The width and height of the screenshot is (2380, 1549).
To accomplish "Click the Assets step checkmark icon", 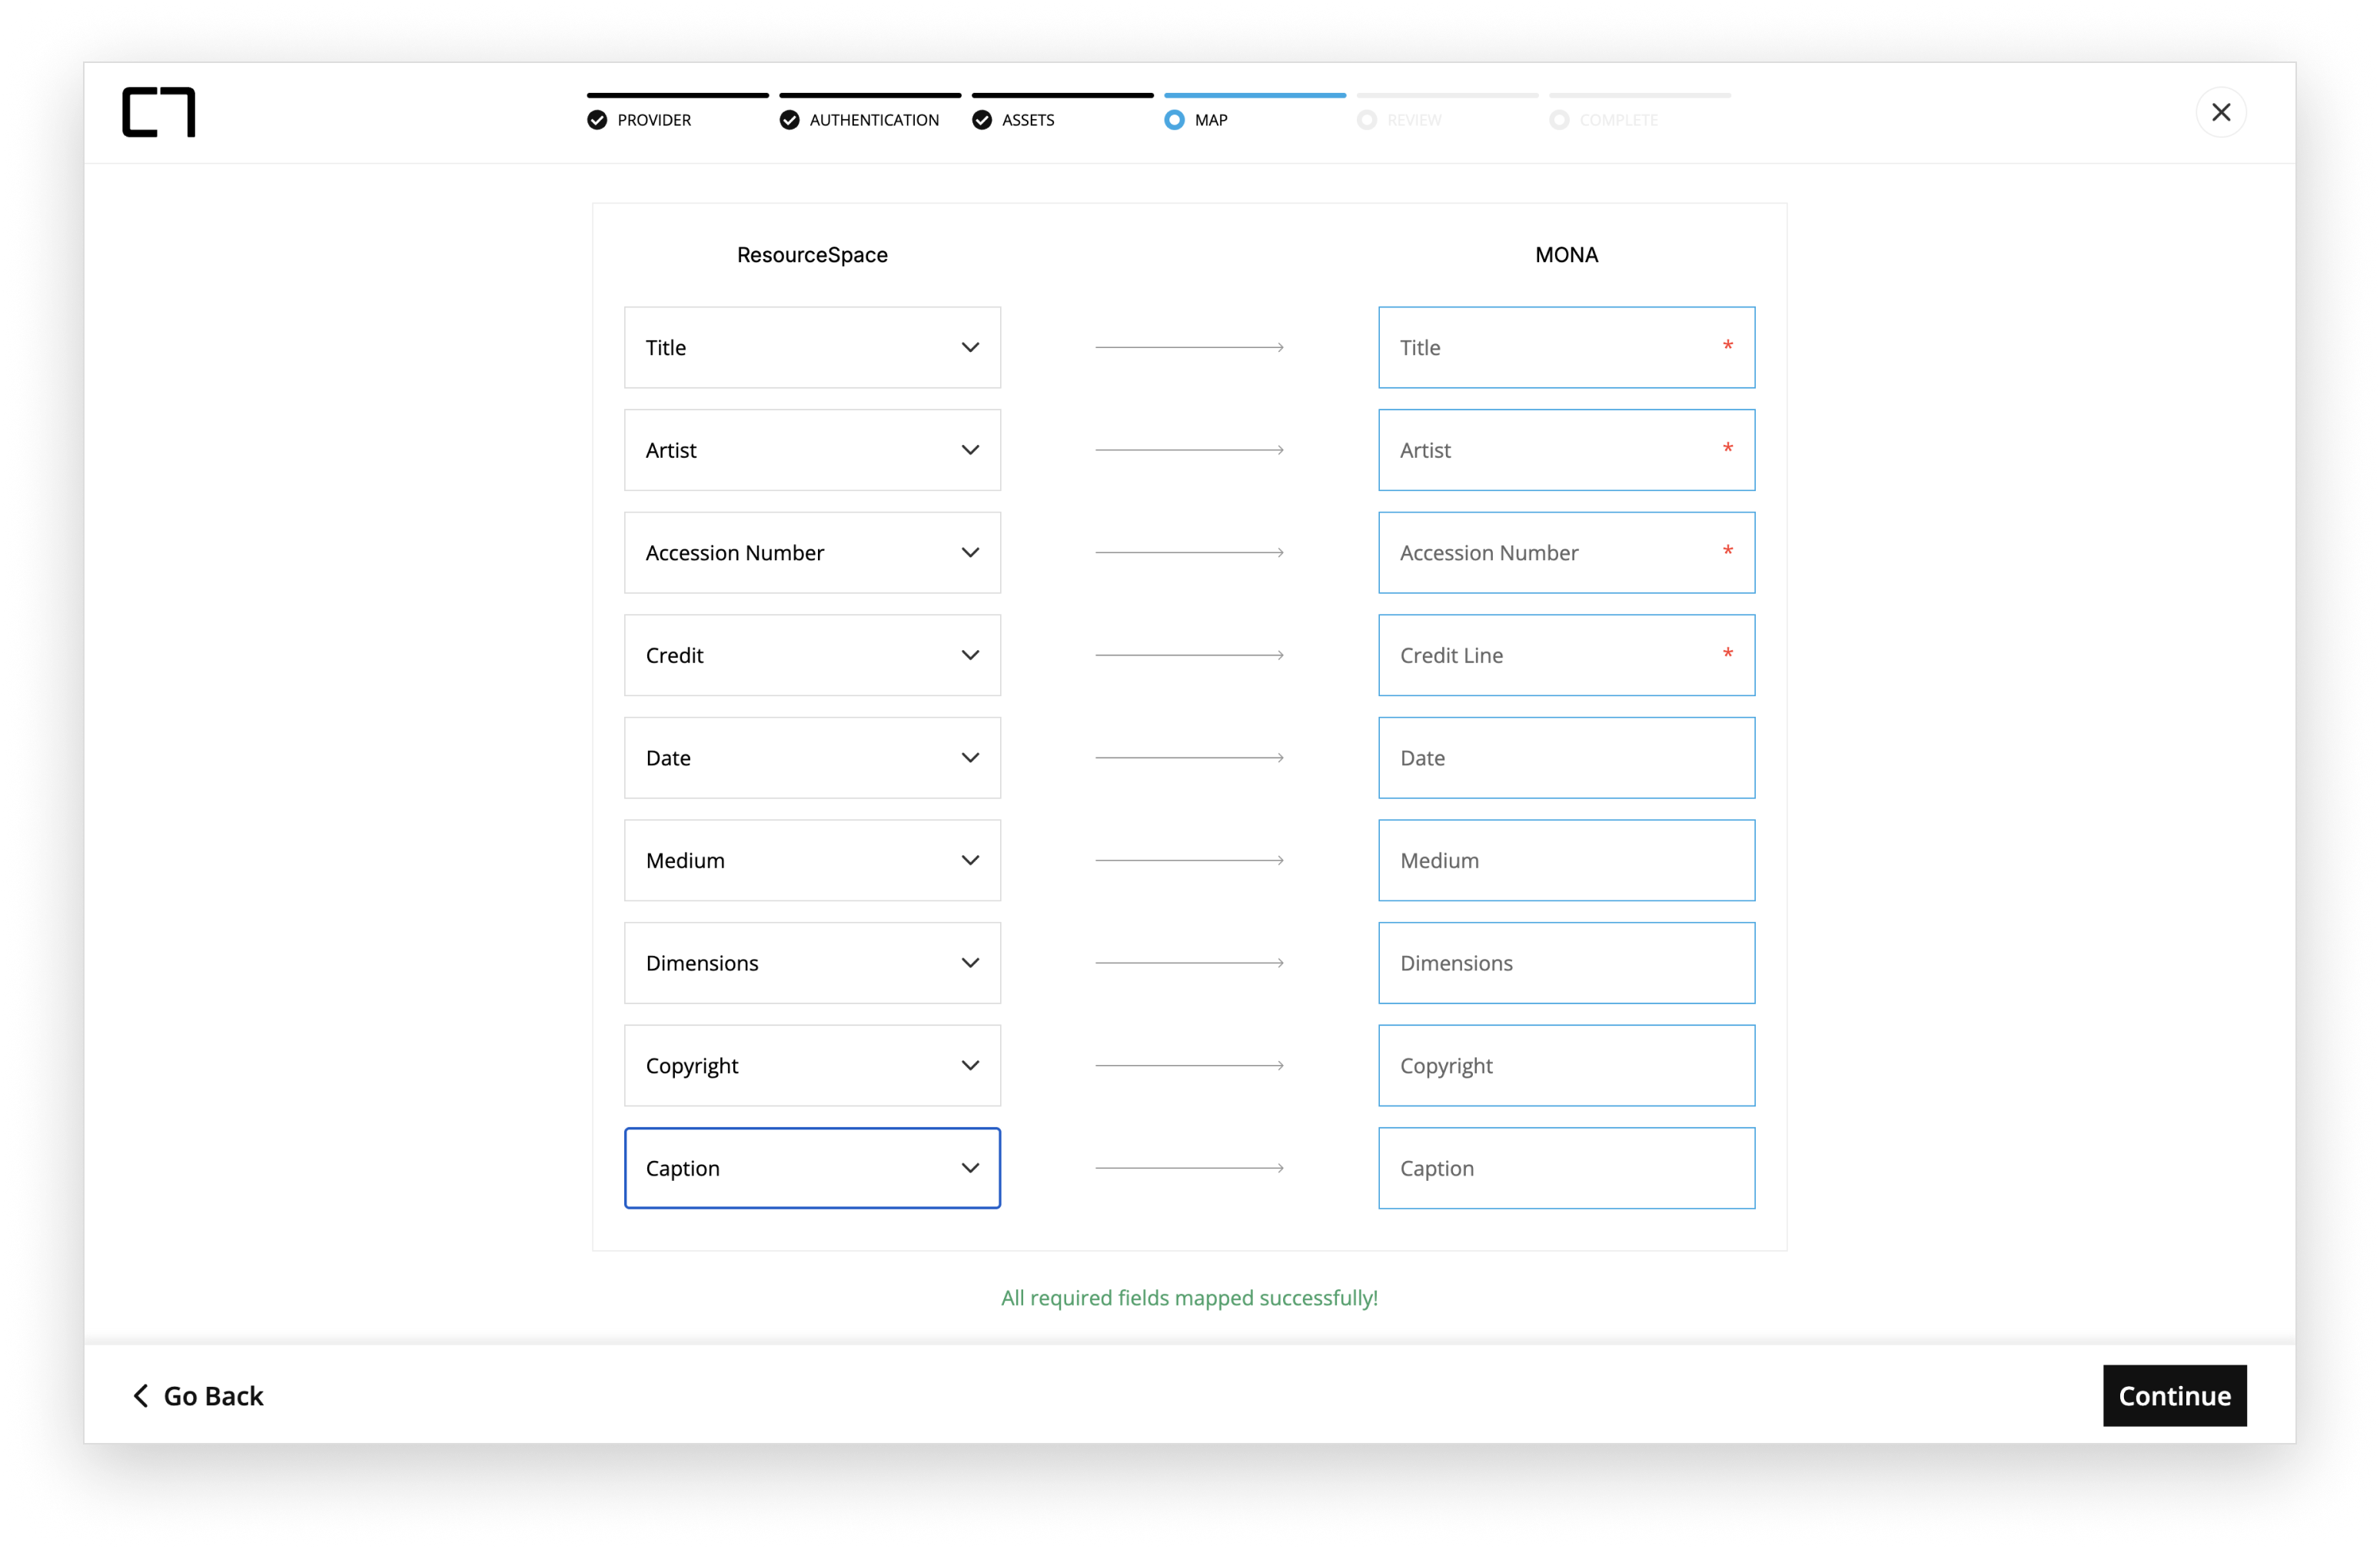I will [982, 120].
